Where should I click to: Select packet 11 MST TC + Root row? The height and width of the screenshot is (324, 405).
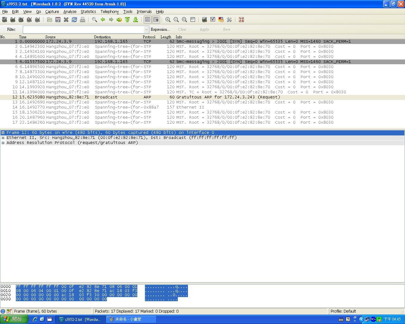pos(202,92)
